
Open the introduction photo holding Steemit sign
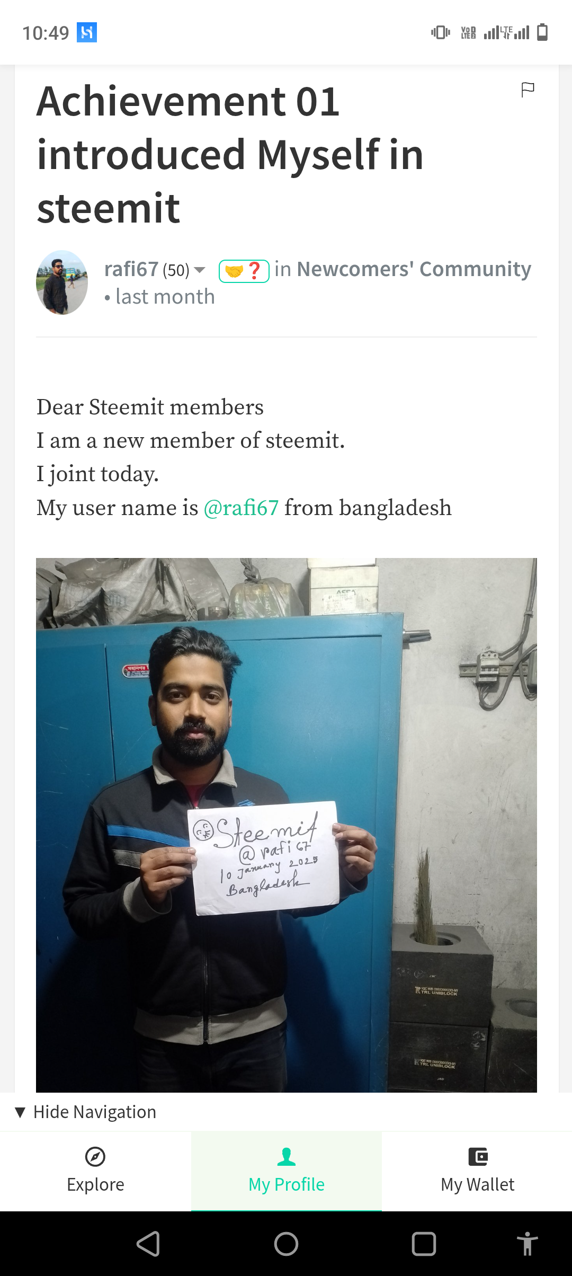[x=287, y=825]
